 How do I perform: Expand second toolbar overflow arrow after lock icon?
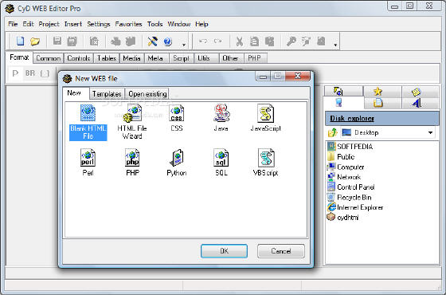(x=335, y=45)
